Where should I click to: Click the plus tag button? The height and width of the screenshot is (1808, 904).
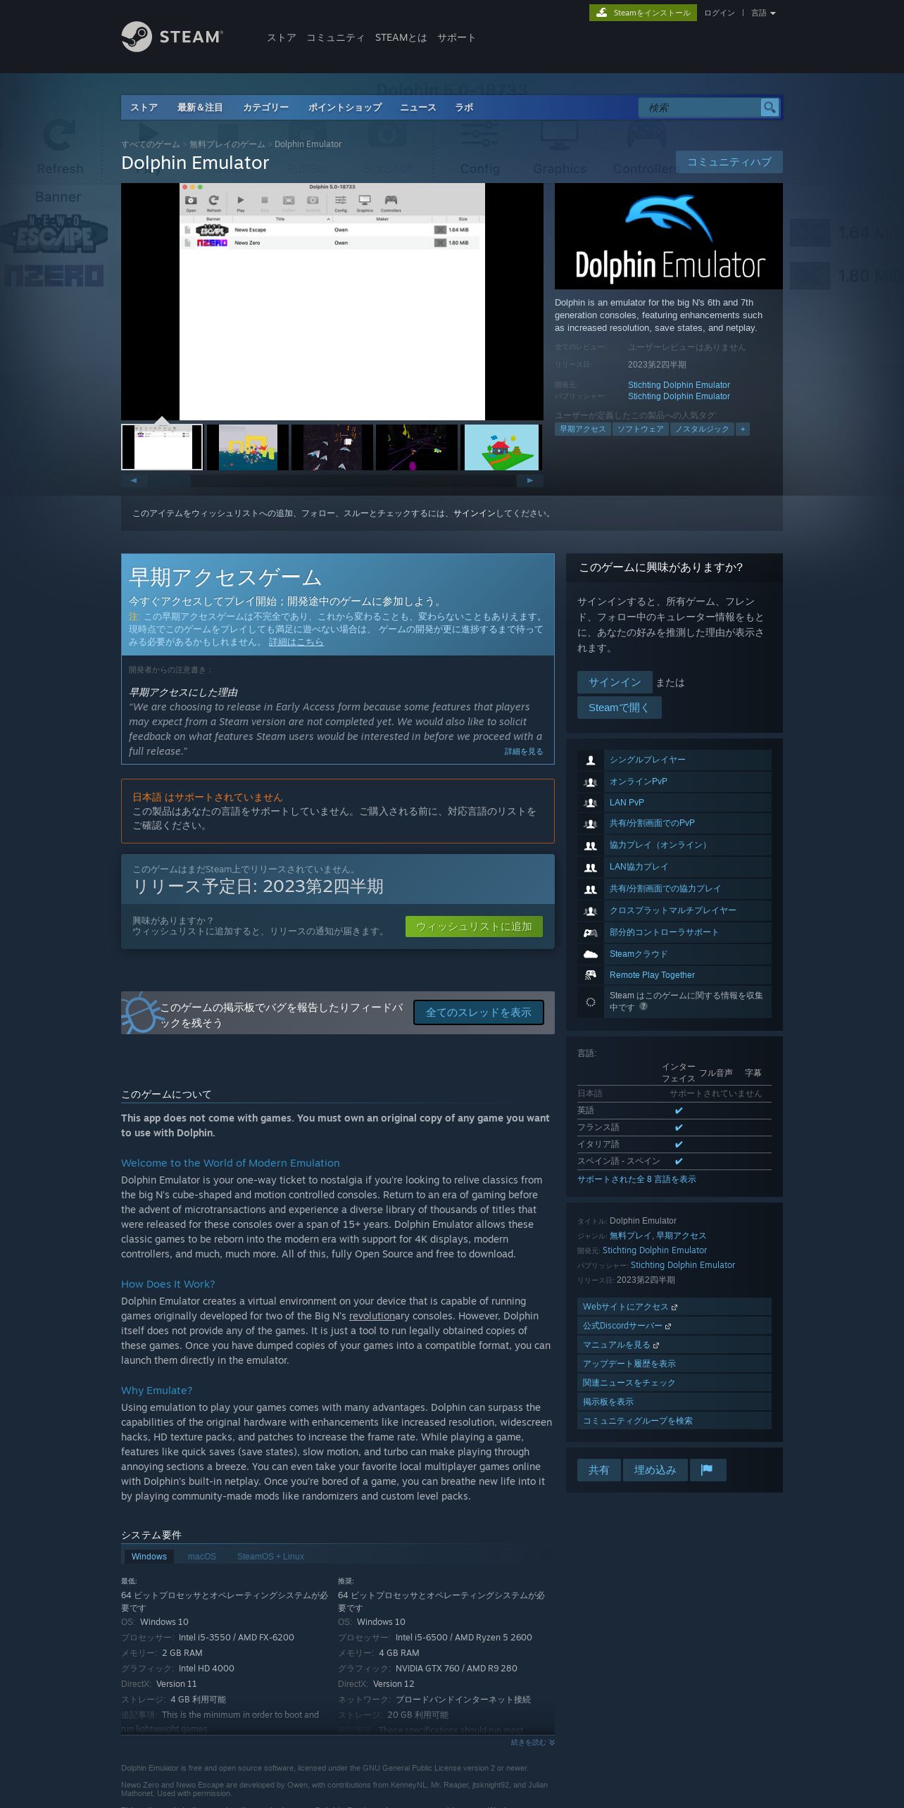pos(743,429)
